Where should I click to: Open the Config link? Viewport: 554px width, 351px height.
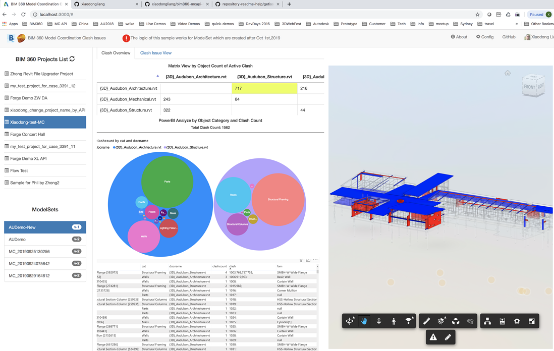point(485,37)
